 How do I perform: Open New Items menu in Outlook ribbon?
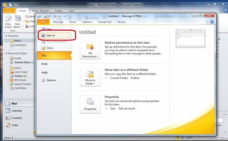[18, 22]
